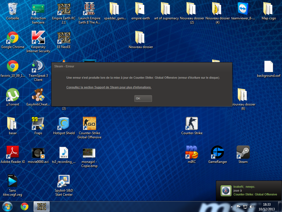282x212 pixels.
Task: Open TeamSpeak 3 Client icon
Action: click(x=38, y=67)
